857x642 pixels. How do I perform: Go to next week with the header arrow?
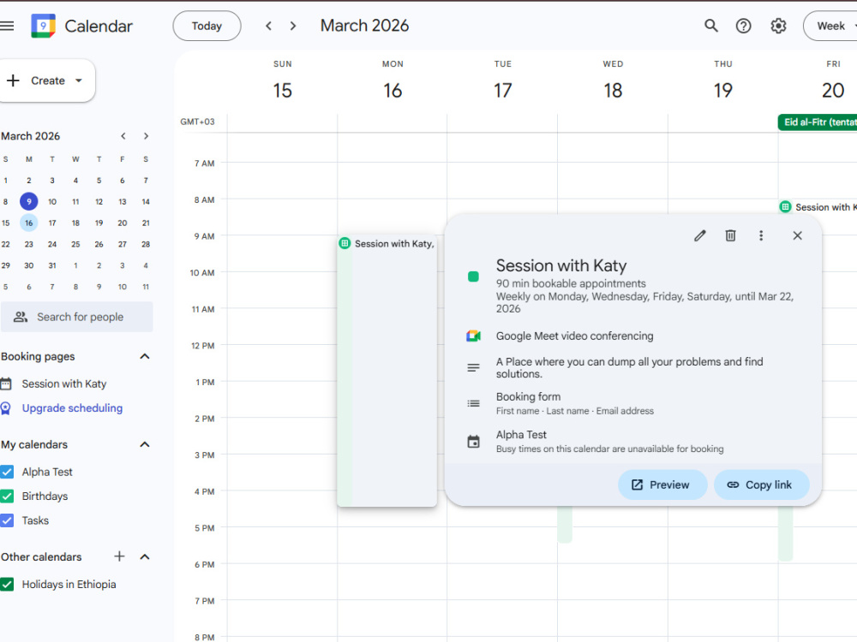tap(293, 26)
